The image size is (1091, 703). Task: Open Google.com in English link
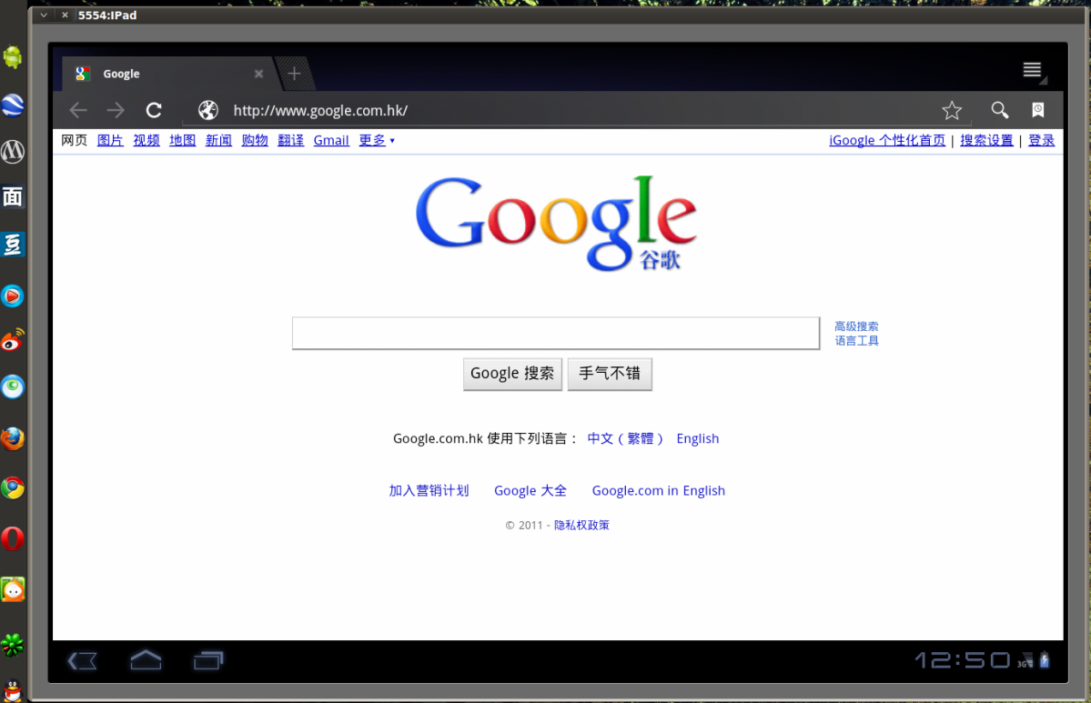[x=658, y=491]
